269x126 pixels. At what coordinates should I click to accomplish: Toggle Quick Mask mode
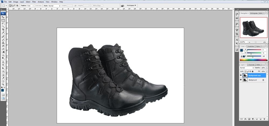pyautogui.click(x=3, y=95)
